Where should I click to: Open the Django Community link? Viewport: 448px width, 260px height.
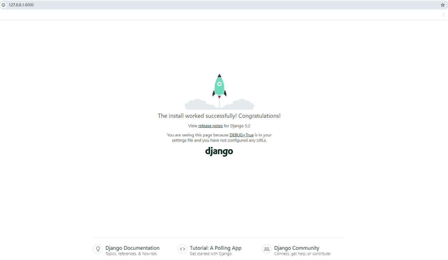click(x=297, y=248)
